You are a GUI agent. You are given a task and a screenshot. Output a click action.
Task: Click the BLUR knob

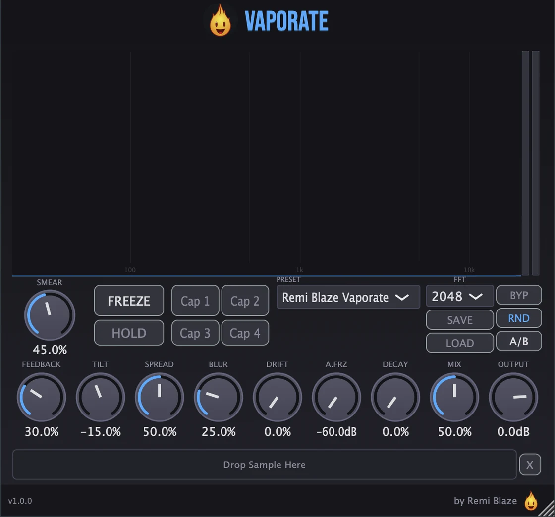(x=219, y=397)
